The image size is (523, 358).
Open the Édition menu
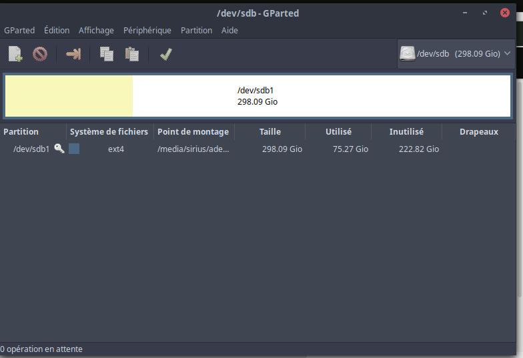click(x=57, y=30)
